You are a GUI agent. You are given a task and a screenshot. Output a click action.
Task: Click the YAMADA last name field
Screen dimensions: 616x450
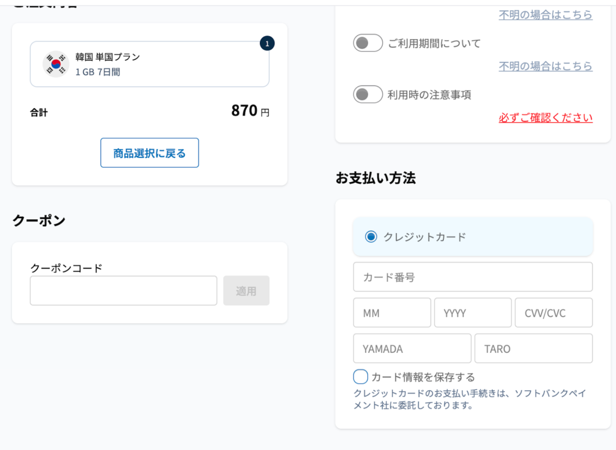click(411, 348)
